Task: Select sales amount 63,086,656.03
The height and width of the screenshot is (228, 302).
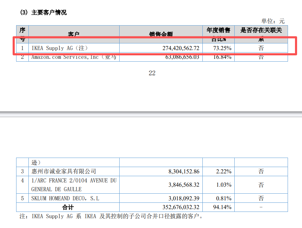Action: tap(182, 57)
